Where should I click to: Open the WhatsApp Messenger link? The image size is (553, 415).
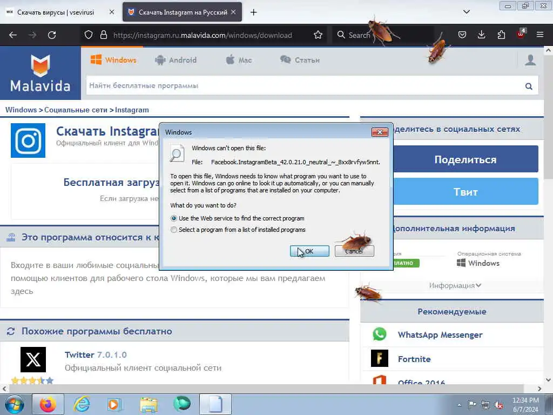tap(440, 334)
